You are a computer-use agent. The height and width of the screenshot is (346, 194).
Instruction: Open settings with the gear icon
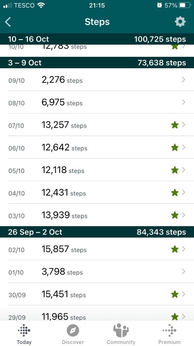180,22
